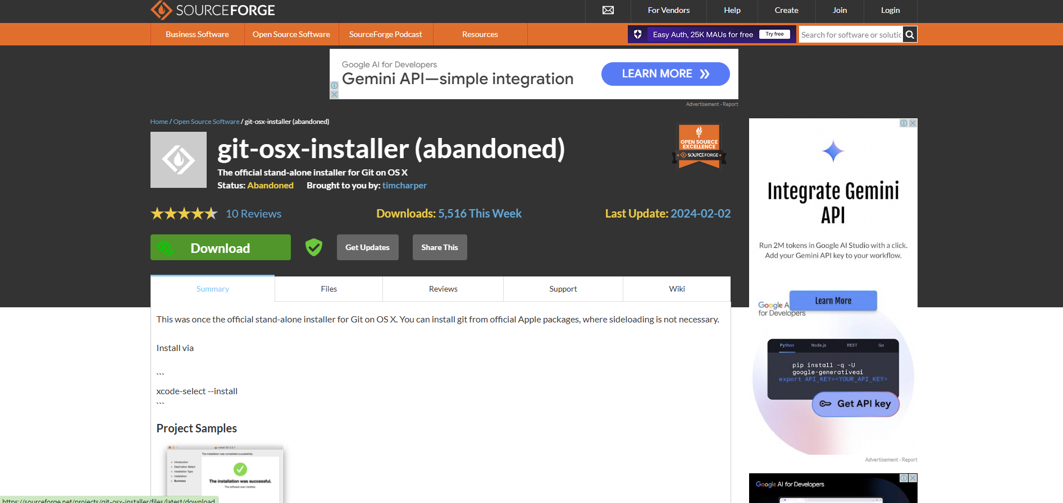Click LEARN MORE in Gemini banner ad
Image resolution: width=1063 pixels, height=503 pixels.
coord(665,74)
